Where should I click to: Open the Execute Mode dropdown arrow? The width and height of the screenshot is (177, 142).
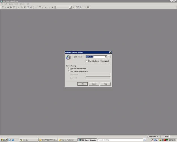(42, 7)
